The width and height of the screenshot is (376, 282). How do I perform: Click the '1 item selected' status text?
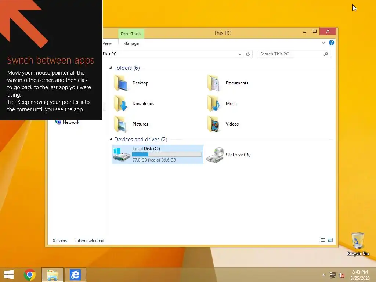click(x=89, y=240)
